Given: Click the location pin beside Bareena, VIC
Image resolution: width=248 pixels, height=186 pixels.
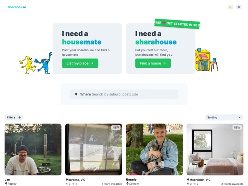Looking at the screenshot, I should pos(67,180).
